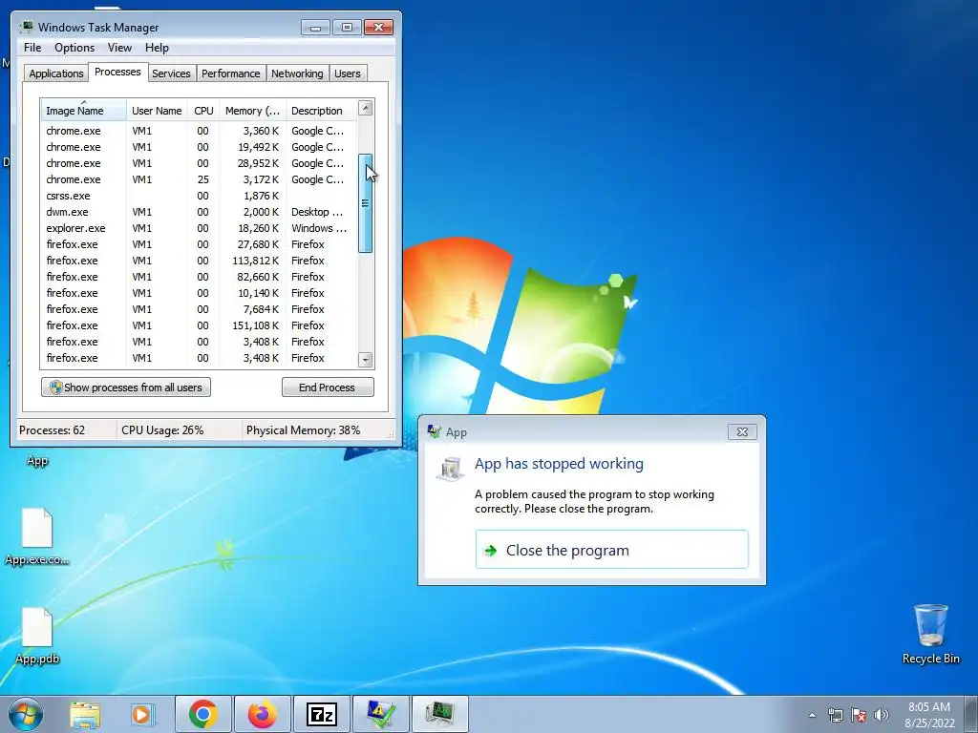The image size is (978, 733).
Task: Click process list scroll down arrow
Action: pos(366,360)
